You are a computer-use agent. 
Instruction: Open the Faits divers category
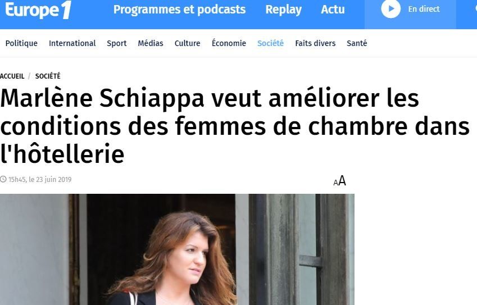coord(315,43)
